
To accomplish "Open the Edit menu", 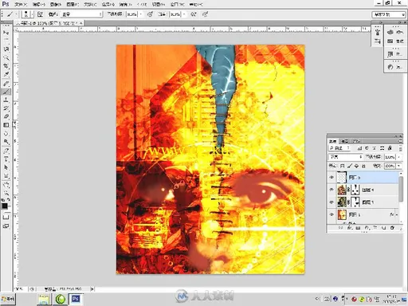I will coord(39,4).
